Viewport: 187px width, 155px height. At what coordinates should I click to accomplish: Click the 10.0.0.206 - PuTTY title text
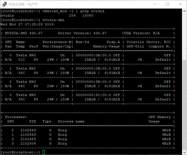[20, 4]
